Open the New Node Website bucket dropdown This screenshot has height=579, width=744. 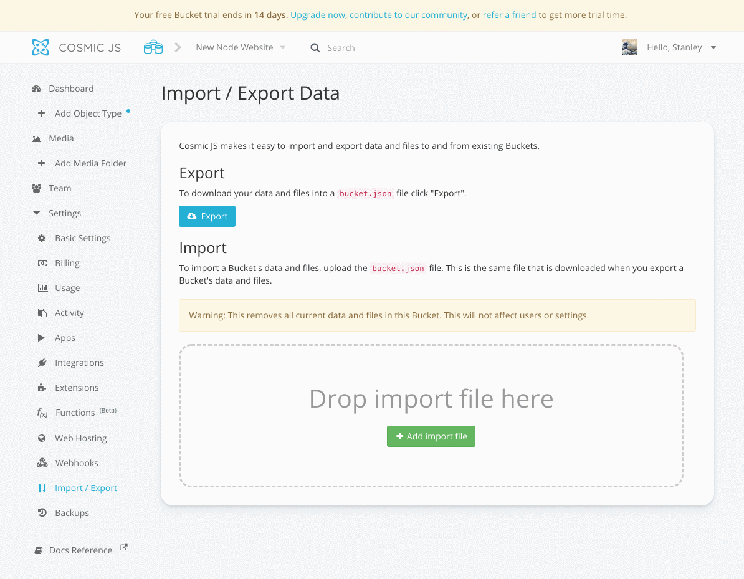click(x=240, y=47)
